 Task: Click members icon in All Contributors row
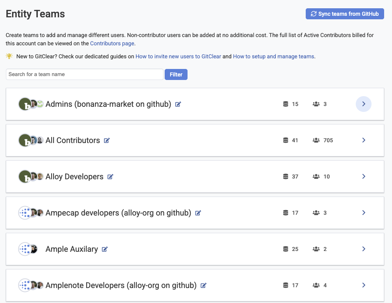pyautogui.click(x=316, y=141)
